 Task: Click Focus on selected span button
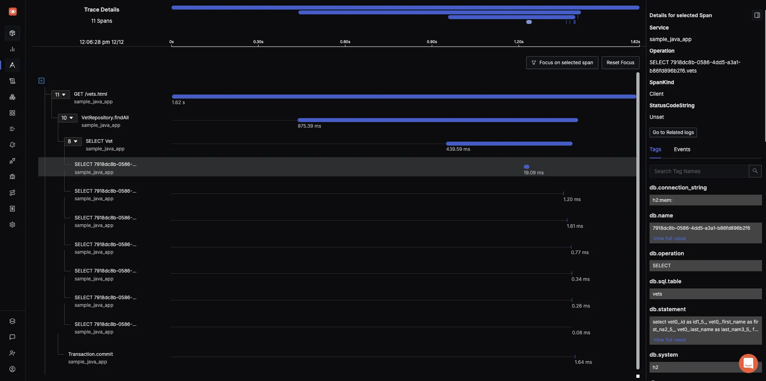pyautogui.click(x=562, y=63)
